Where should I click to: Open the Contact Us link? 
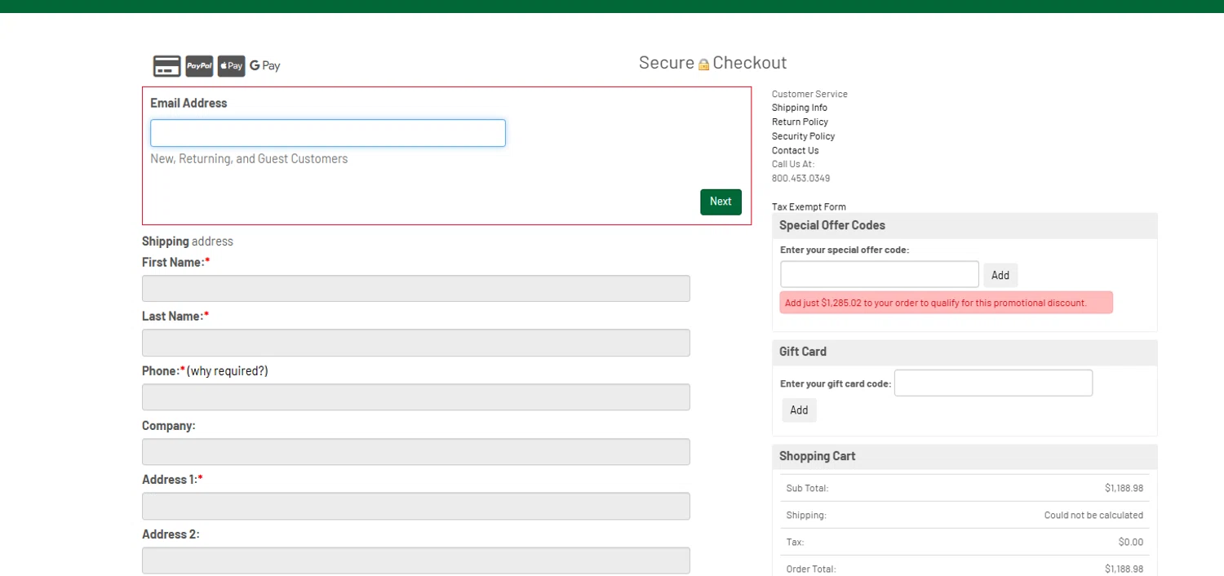pyautogui.click(x=795, y=150)
